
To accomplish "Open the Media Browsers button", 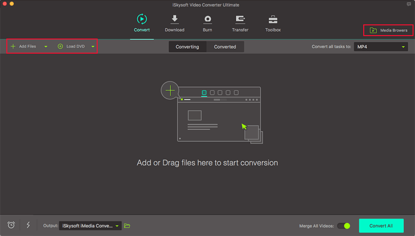I will click(x=389, y=30).
